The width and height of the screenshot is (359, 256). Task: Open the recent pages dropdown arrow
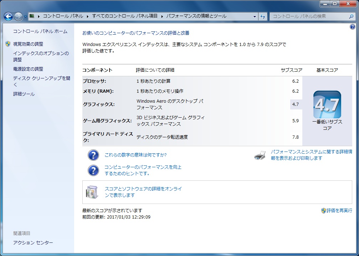pos(25,16)
